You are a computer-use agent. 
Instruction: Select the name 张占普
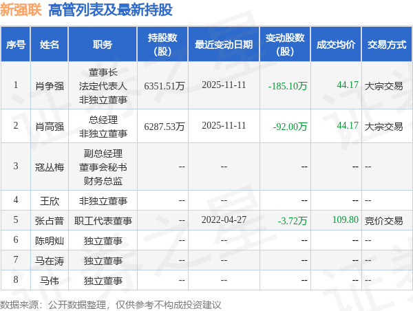[x=50, y=221]
